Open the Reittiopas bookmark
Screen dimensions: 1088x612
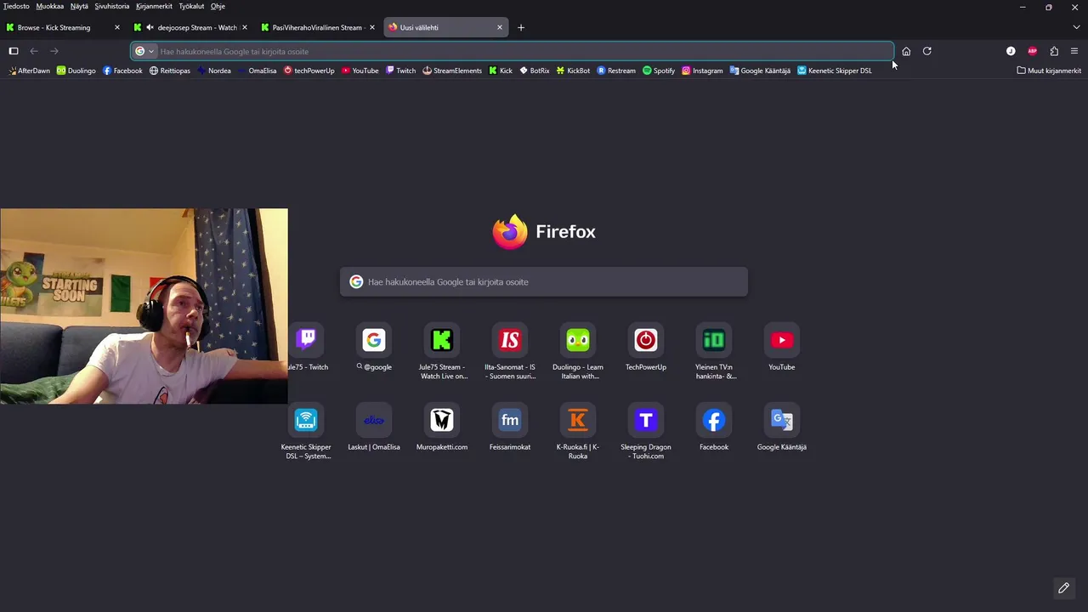click(170, 71)
